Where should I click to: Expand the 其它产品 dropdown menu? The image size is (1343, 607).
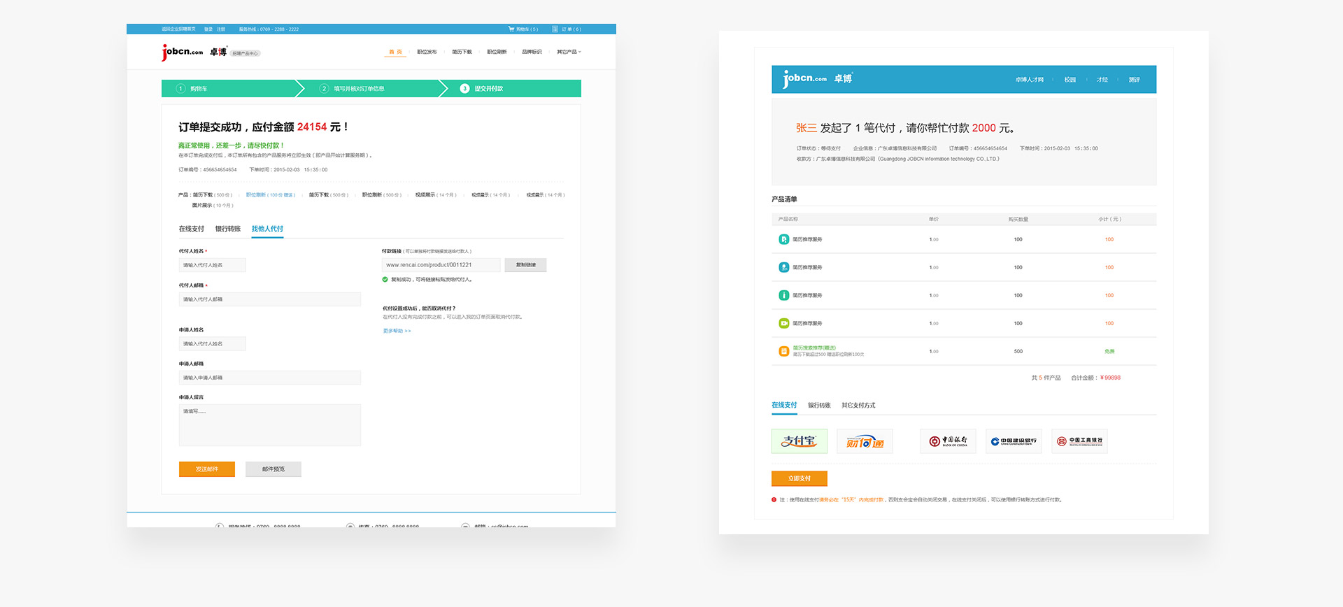pos(569,52)
